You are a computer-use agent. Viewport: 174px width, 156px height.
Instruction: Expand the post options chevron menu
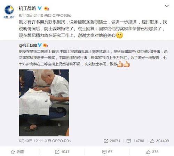(x=167, y=6)
